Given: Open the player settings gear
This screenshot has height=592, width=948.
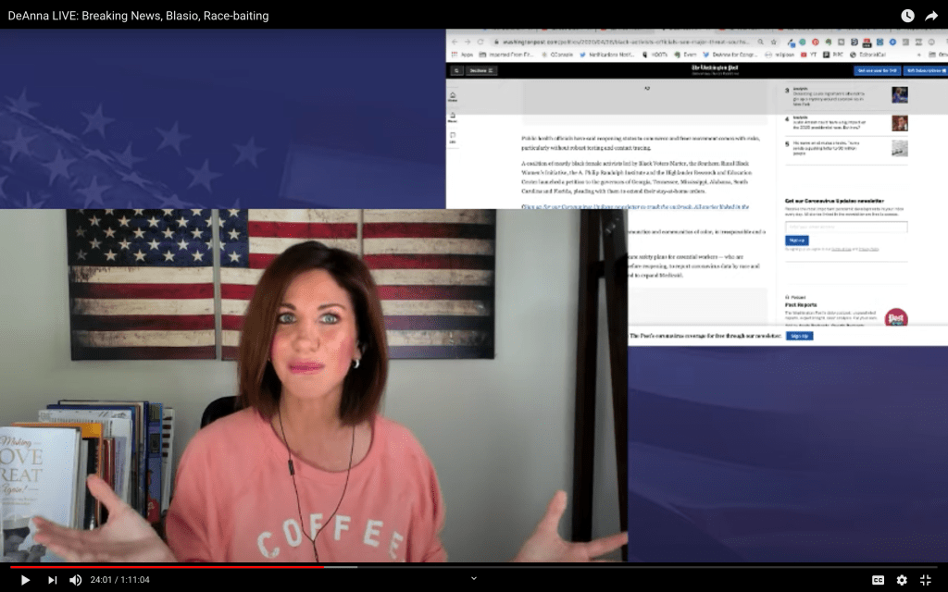Looking at the screenshot, I should 902,580.
